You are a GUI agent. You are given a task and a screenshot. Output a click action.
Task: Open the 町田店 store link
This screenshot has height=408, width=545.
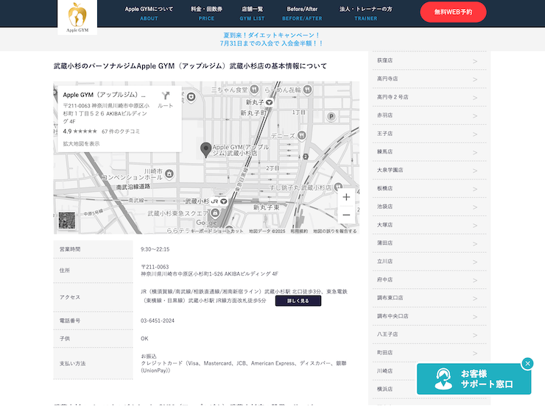tap(429, 352)
